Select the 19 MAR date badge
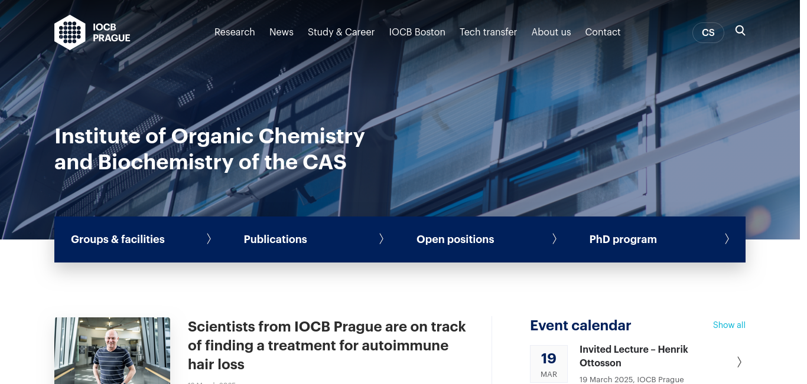807x384 pixels. (x=549, y=365)
